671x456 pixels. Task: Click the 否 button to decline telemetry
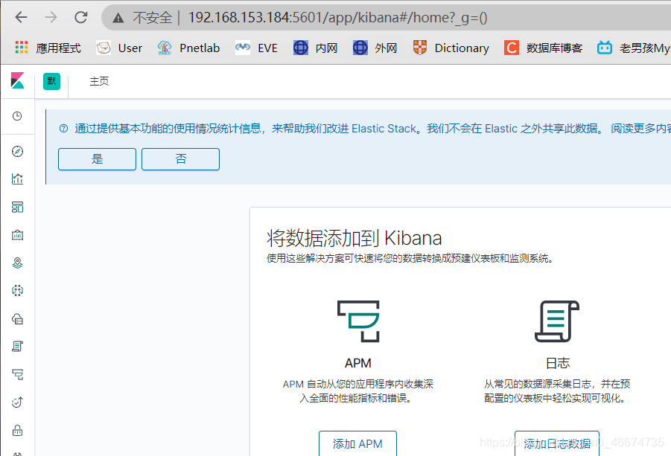pos(180,159)
